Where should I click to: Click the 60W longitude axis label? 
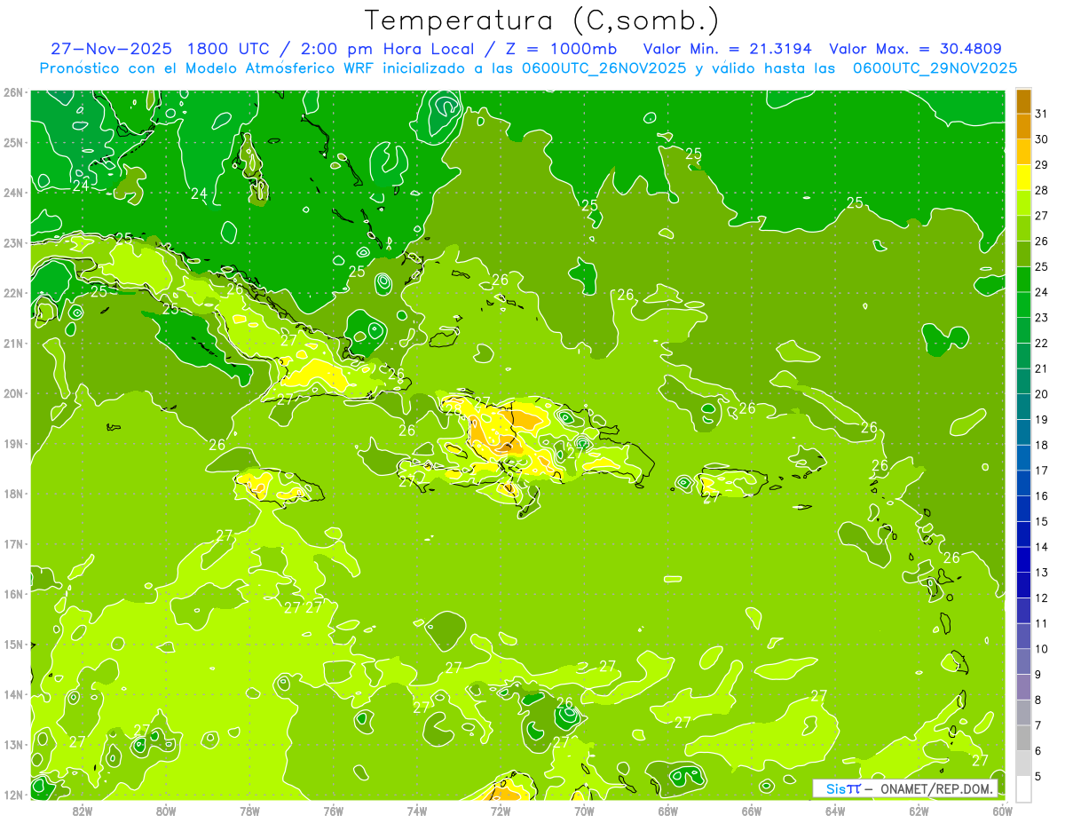(x=1003, y=811)
